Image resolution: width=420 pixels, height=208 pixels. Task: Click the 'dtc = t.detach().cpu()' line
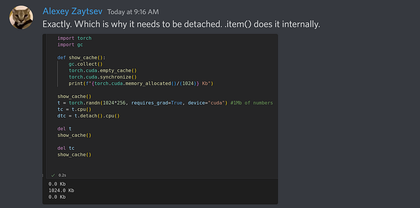pyautogui.click(x=88, y=116)
